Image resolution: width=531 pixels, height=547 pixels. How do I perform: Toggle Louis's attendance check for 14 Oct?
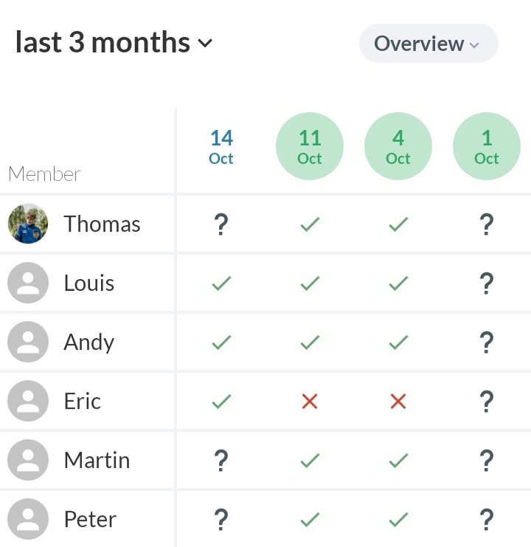pyautogui.click(x=221, y=283)
